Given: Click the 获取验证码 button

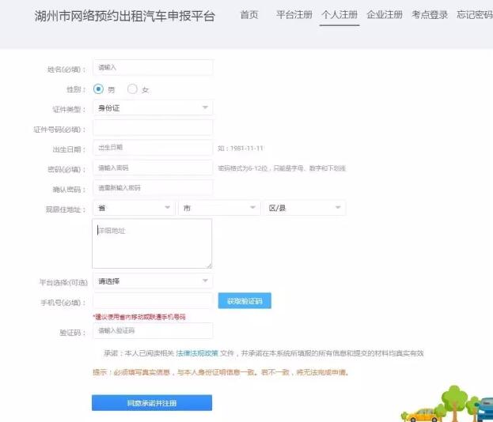Looking at the screenshot, I should click(x=245, y=301).
